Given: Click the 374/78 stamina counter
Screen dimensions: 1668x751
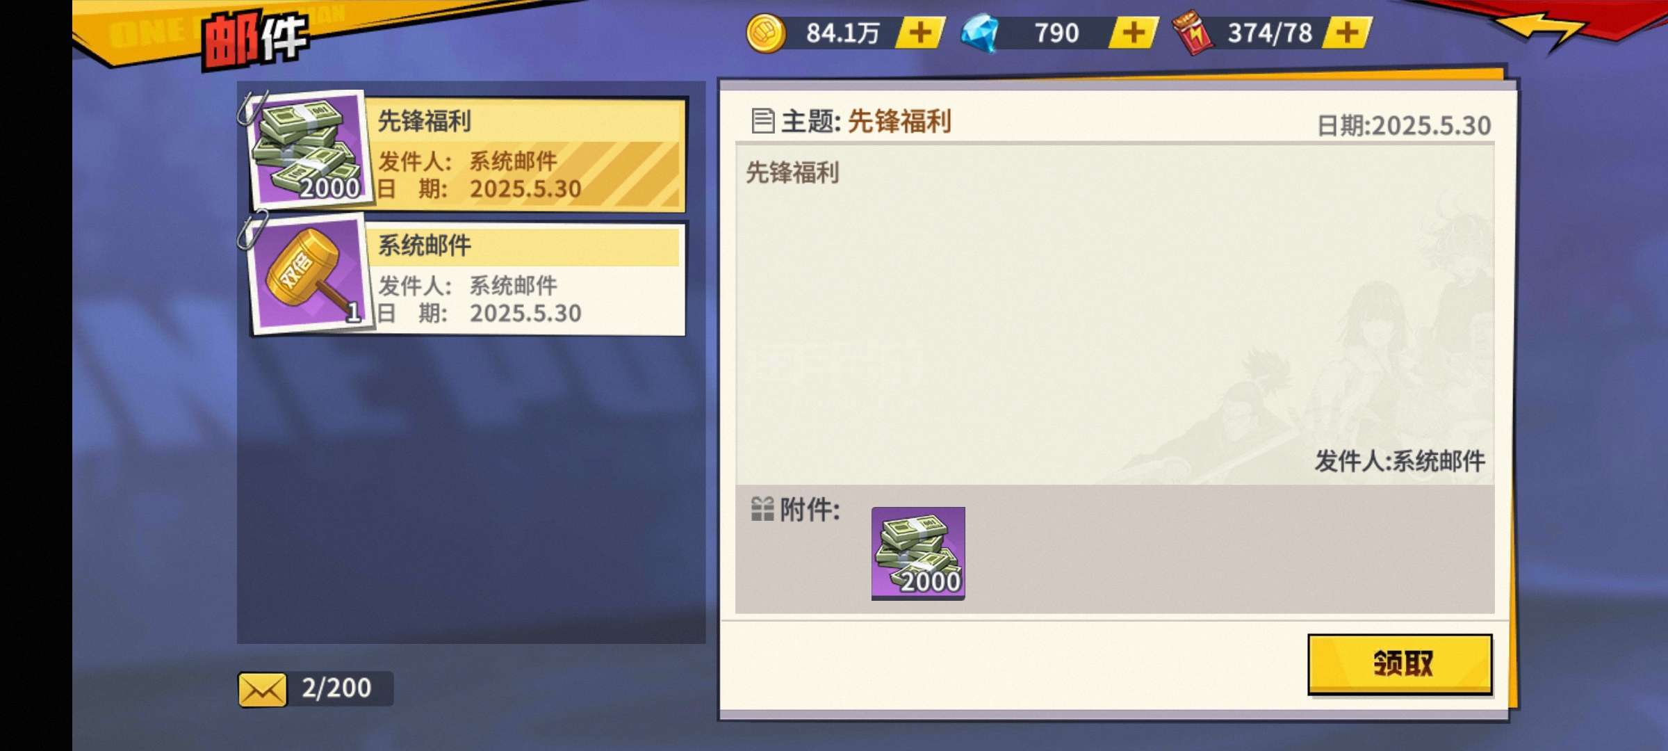Looking at the screenshot, I should coord(1270,33).
